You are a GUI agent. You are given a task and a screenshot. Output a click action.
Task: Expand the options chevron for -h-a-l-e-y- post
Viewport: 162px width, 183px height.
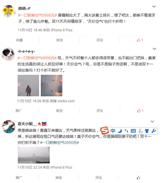click(154, 49)
